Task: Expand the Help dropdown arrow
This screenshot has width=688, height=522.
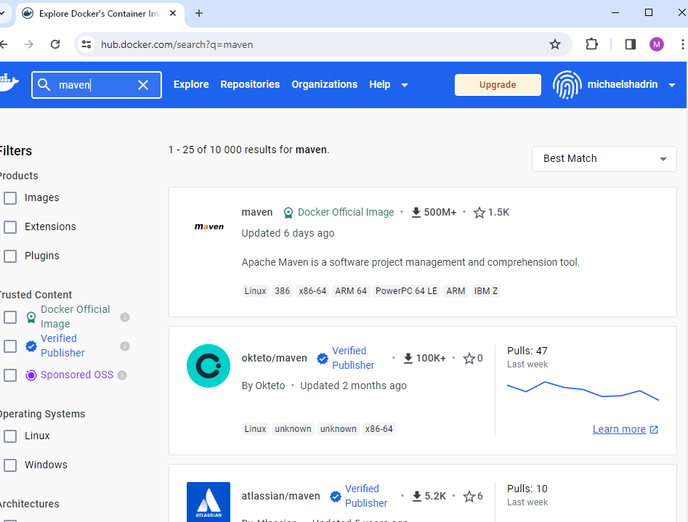Action: click(405, 85)
